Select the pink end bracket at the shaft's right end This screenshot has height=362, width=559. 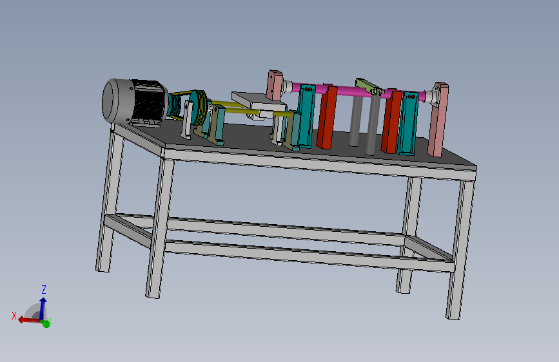(x=438, y=119)
